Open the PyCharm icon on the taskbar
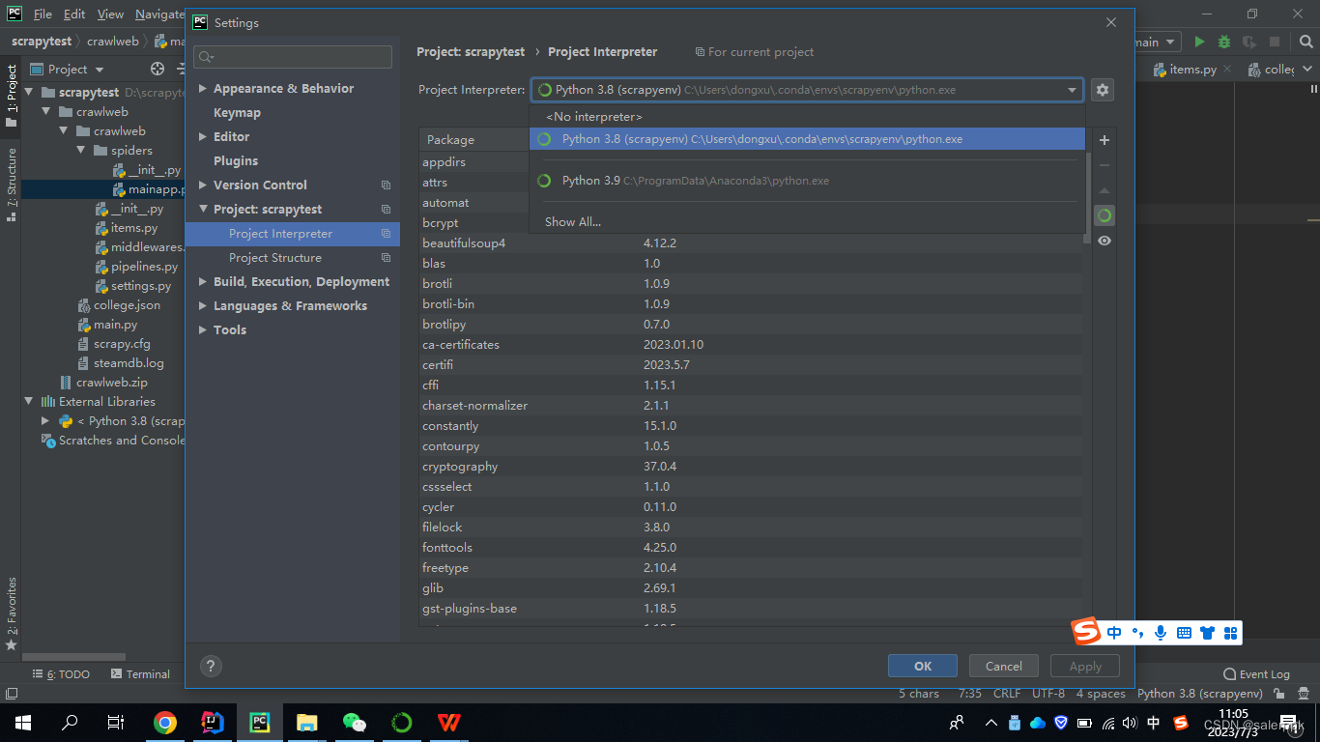Screen dimensions: 1320x742 (x=260, y=722)
